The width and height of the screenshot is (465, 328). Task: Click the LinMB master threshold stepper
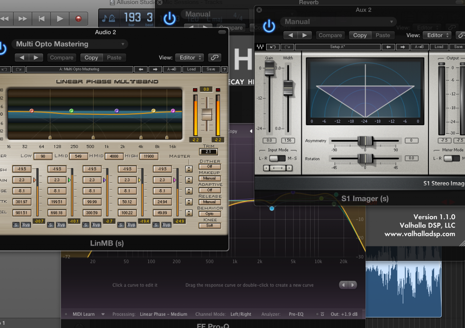[188, 169]
